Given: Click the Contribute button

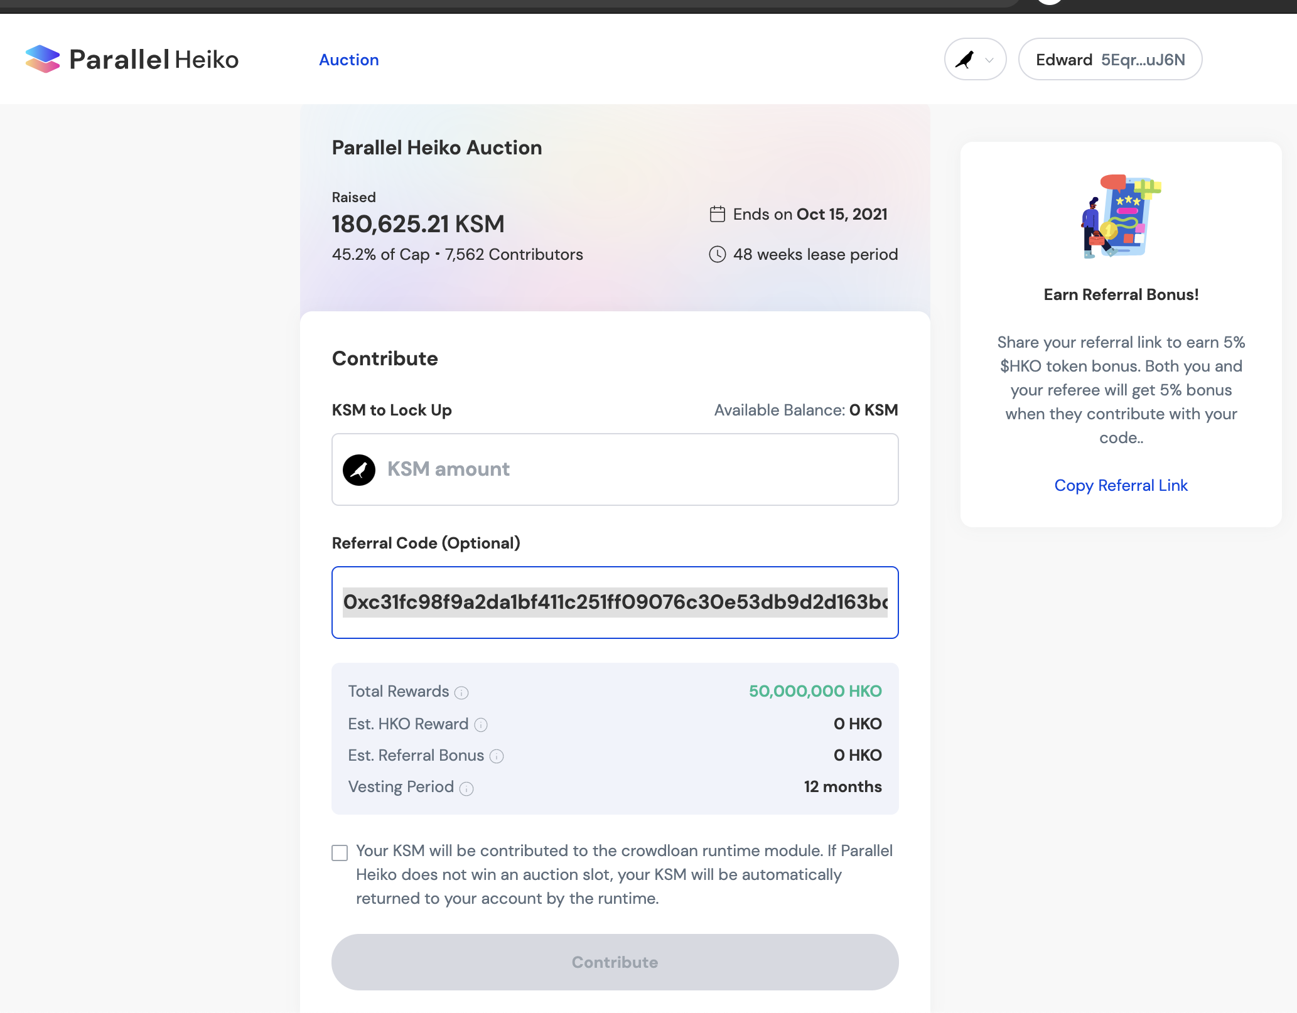Looking at the screenshot, I should click(615, 962).
